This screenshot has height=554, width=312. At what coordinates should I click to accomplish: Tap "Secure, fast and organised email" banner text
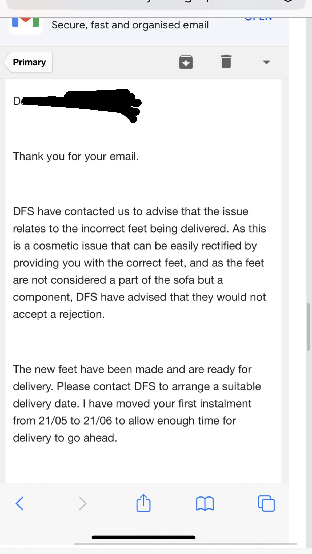click(x=130, y=25)
